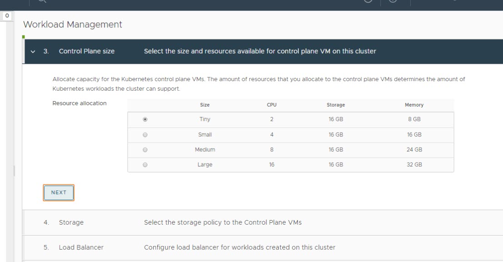
Task: Expand step 5 Load Balancer section
Action: [x=81, y=247]
